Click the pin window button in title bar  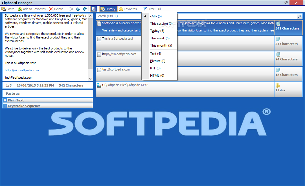pos(286,3)
